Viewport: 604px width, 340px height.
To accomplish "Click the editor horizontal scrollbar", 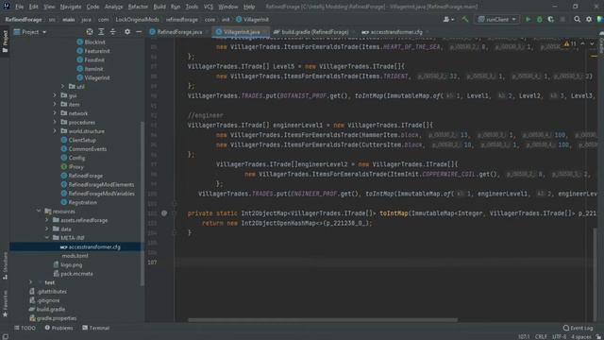I will point(323,319).
